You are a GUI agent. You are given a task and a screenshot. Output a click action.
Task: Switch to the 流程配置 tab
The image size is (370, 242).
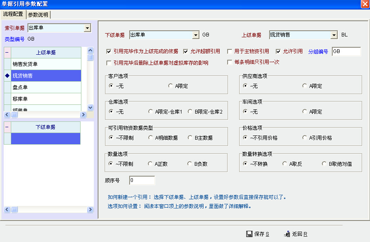click(13, 15)
